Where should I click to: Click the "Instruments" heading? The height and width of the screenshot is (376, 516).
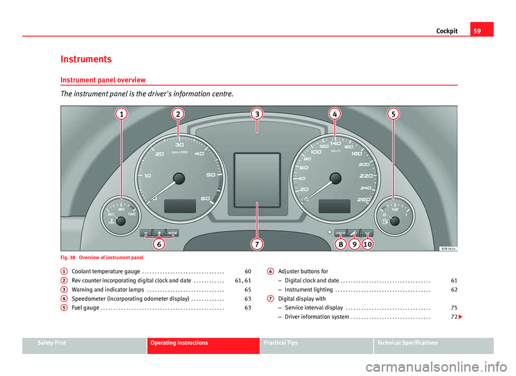coord(86,59)
